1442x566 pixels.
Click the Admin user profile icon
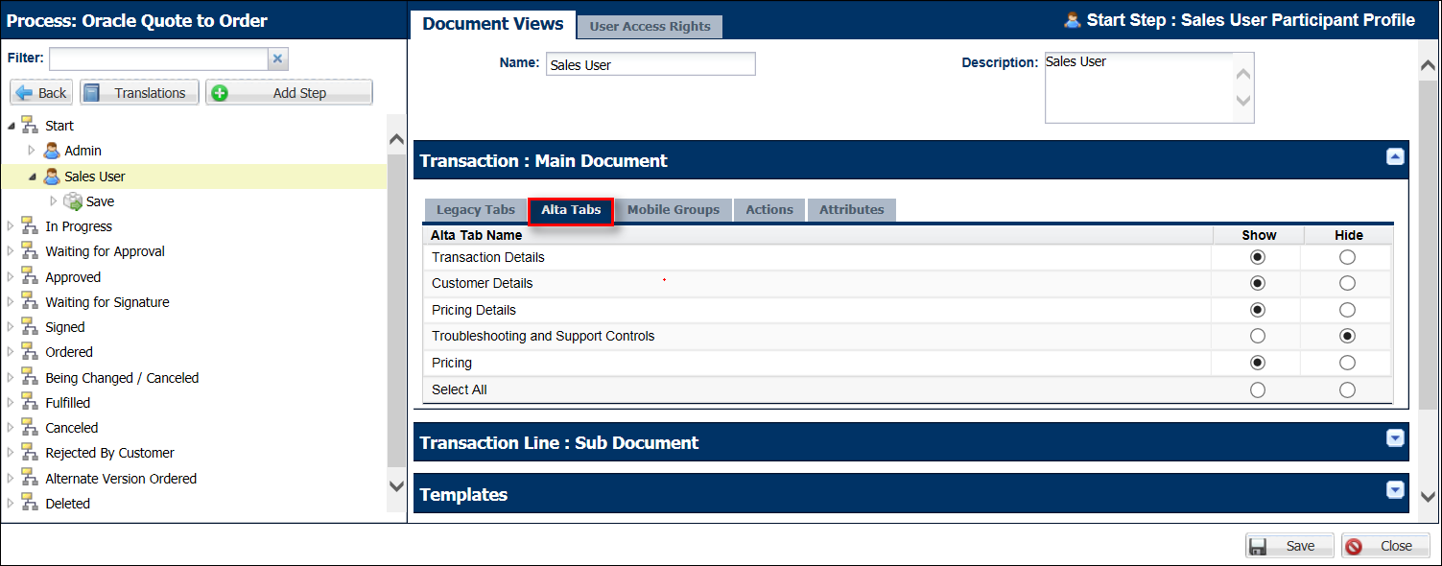tap(52, 151)
